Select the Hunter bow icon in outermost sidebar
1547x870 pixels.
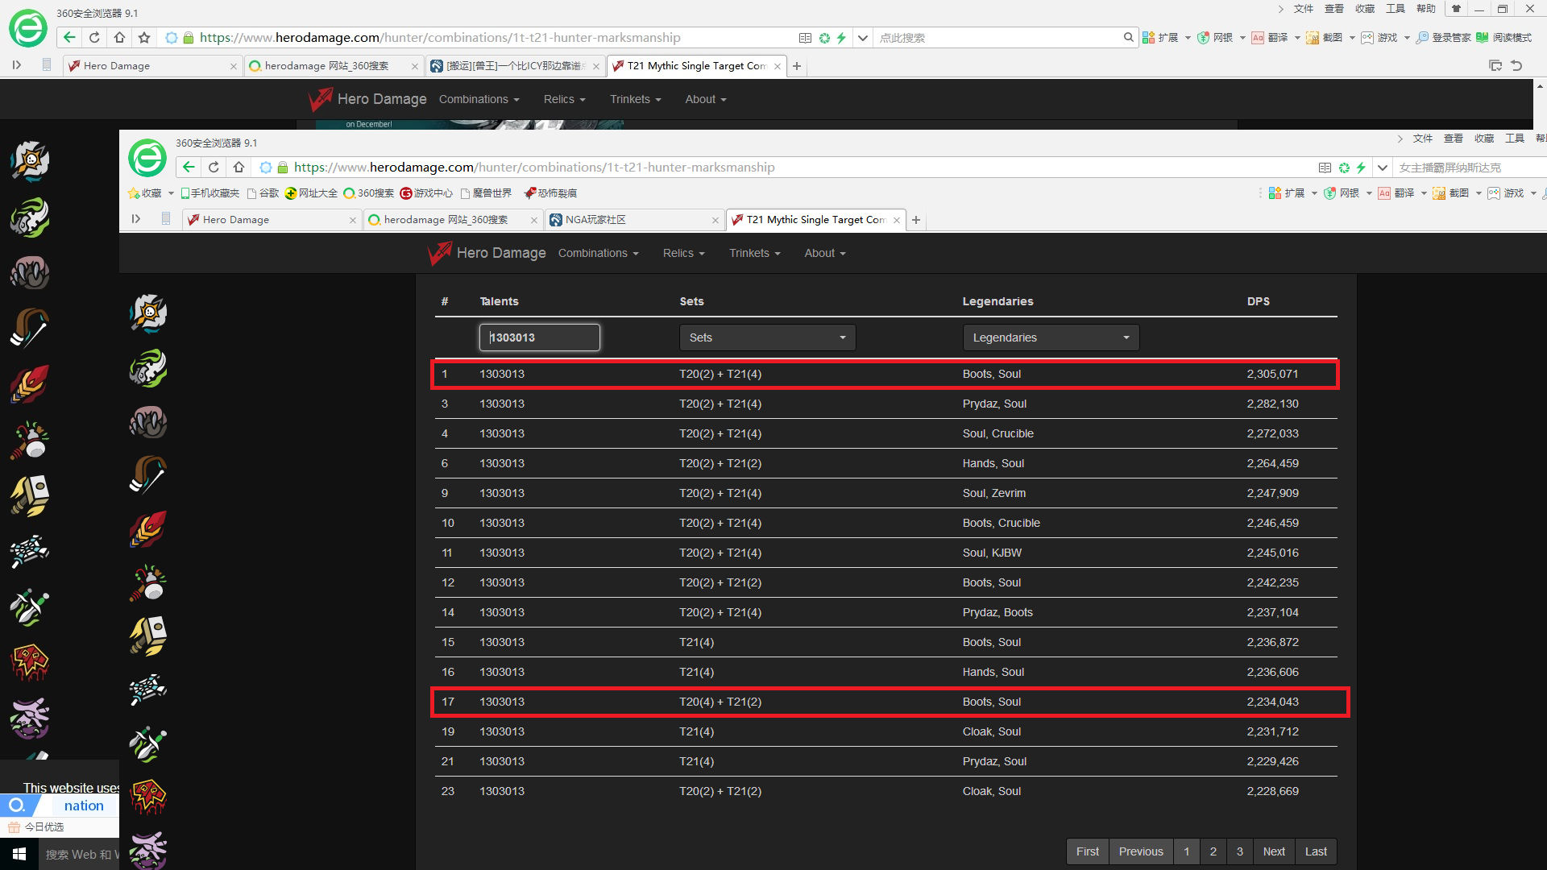[30, 328]
